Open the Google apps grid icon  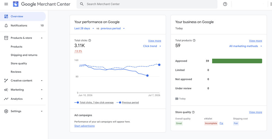tap(271, 4)
